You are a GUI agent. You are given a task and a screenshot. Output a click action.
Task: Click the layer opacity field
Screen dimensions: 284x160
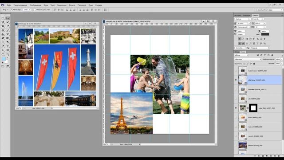277,59
